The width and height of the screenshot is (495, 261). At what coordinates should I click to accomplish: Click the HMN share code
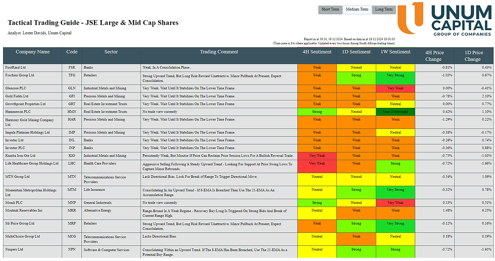click(x=72, y=112)
